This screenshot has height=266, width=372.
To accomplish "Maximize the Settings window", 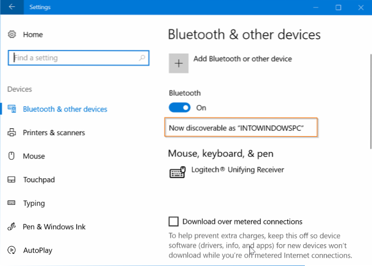I will [x=338, y=7].
